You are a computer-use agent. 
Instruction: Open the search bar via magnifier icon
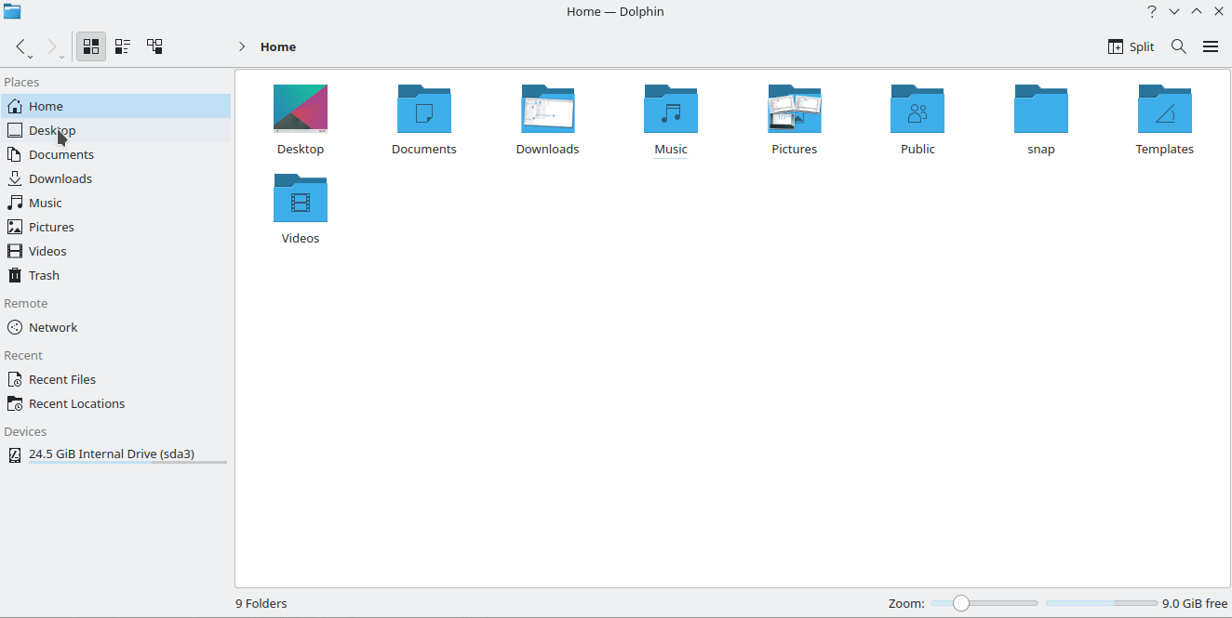coord(1179,46)
